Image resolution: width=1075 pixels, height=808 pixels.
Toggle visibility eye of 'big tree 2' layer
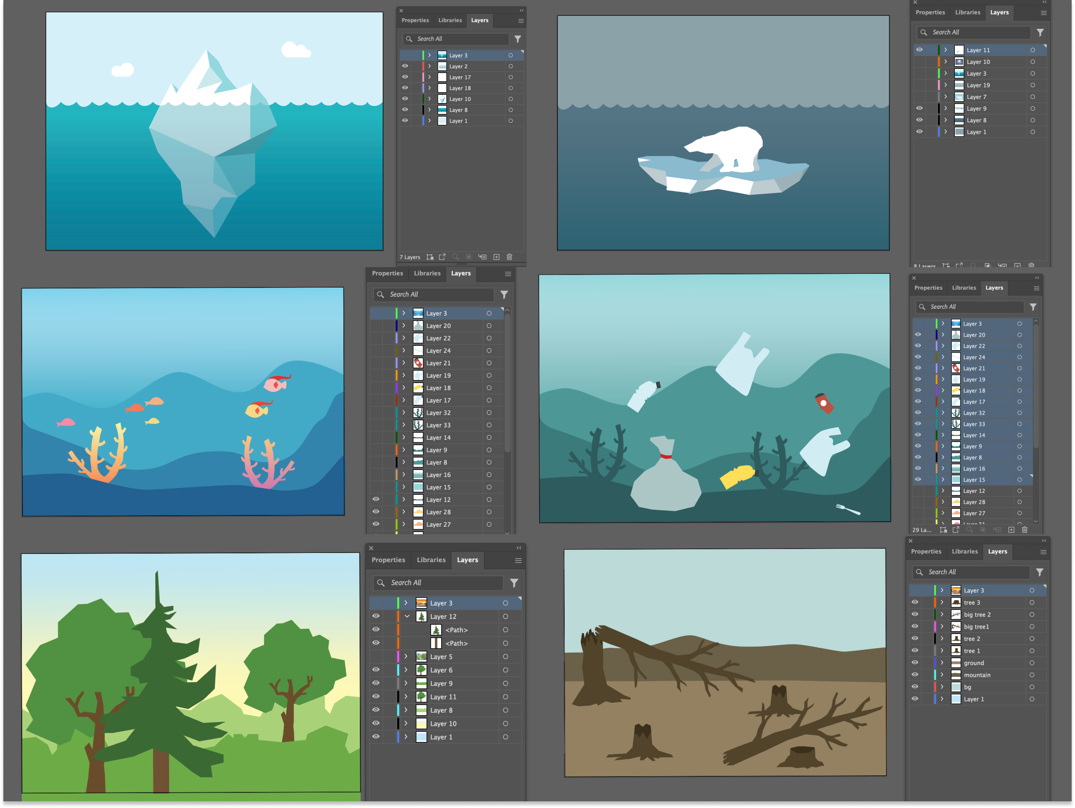(x=915, y=614)
